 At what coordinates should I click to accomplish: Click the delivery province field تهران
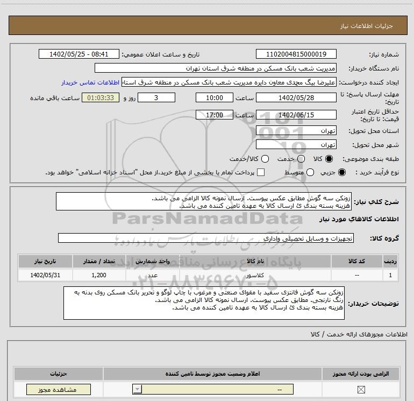click(296, 131)
